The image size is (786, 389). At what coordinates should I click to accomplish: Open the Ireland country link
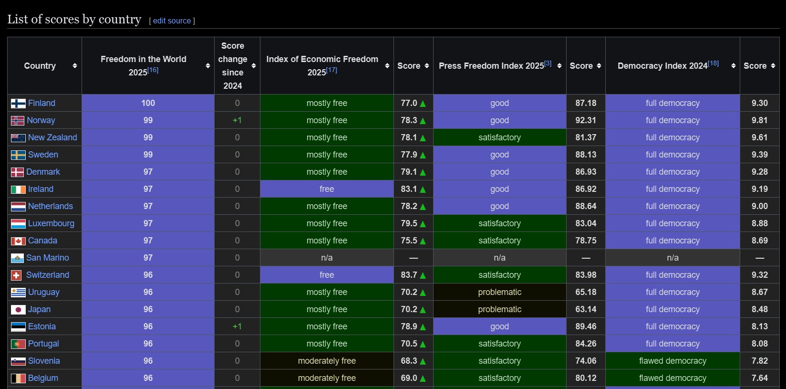click(41, 189)
